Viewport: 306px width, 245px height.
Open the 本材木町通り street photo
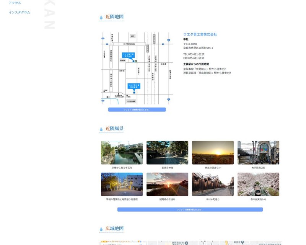[213, 184]
